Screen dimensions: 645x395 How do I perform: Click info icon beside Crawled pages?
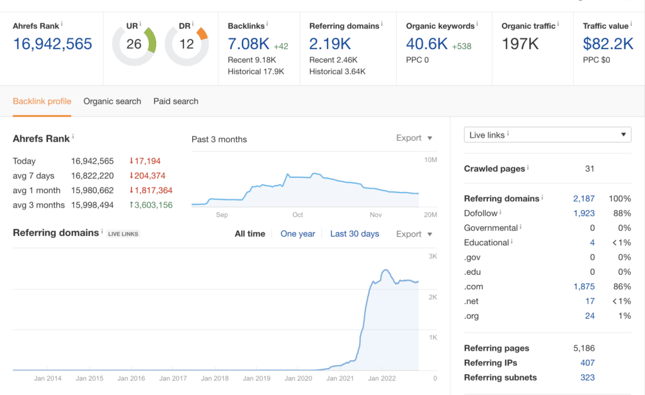pyautogui.click(x=528, y=167)
